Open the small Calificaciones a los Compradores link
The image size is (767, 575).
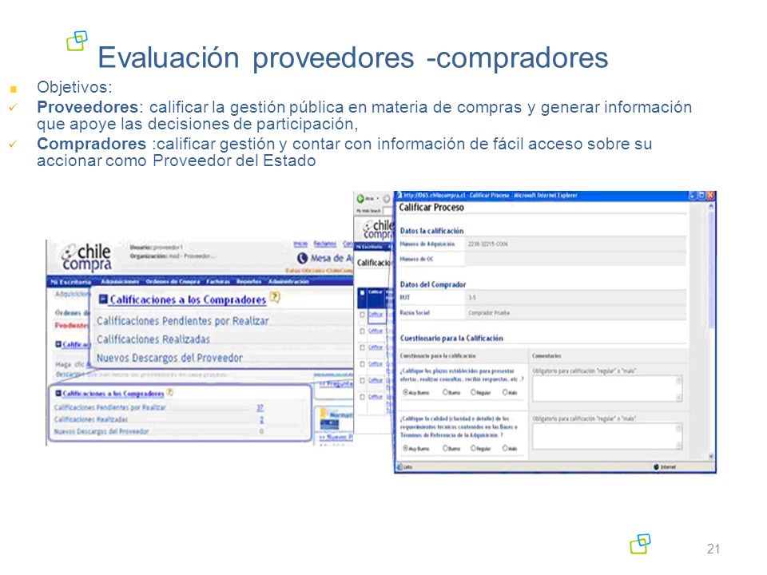[x=113, y=394]
